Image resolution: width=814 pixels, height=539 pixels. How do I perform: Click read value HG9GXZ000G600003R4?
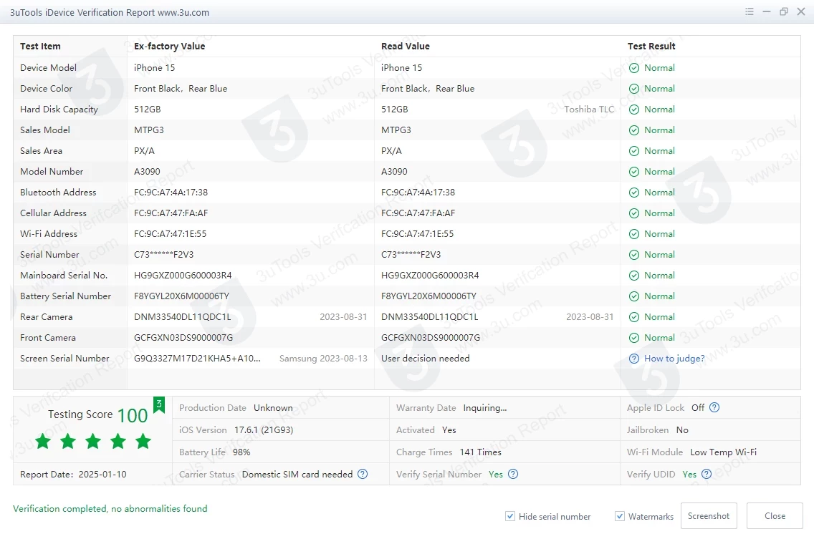430,276
